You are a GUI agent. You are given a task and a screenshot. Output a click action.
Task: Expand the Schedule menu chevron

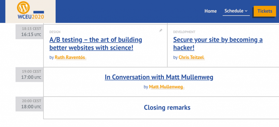click(246, 11)
